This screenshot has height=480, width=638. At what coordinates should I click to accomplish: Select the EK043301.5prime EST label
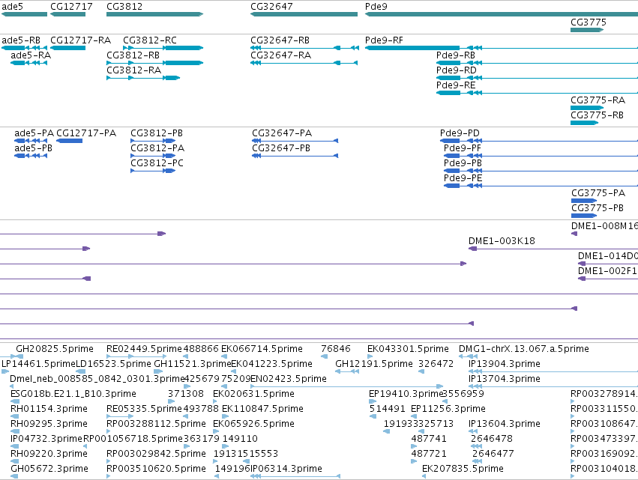click(408, 349)
